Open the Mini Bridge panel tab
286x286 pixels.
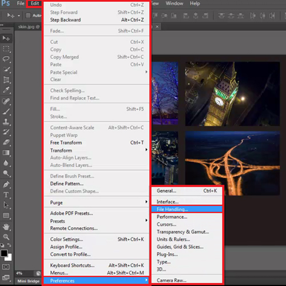(x=29, y=281)
